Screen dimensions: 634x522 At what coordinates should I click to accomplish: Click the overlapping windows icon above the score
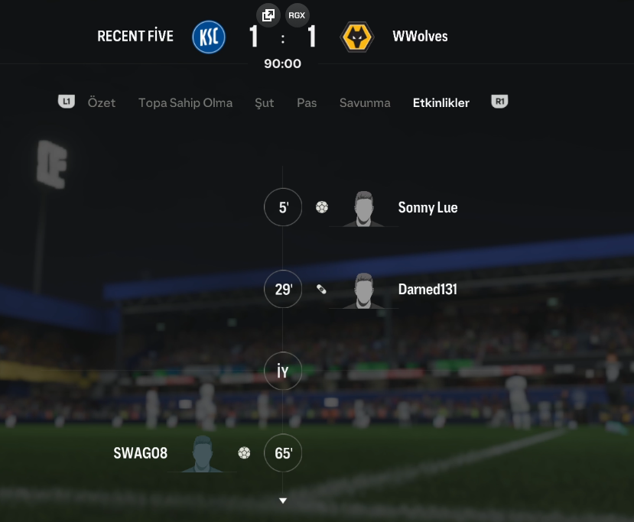pos(268,15)
